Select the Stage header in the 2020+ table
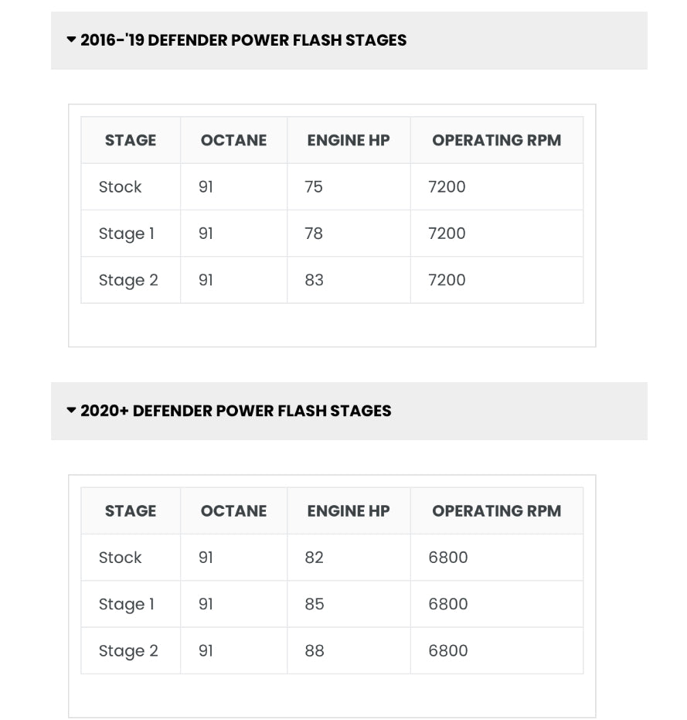This screenshot has width=687, height=720. tap(131, 510)
